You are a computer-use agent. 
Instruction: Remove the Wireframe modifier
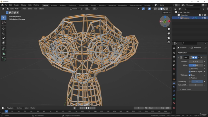(201, 58)
